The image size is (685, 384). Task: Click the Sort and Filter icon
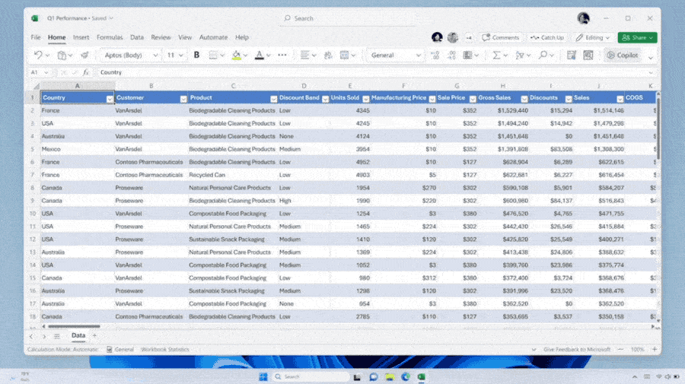[x=520, y=55]
